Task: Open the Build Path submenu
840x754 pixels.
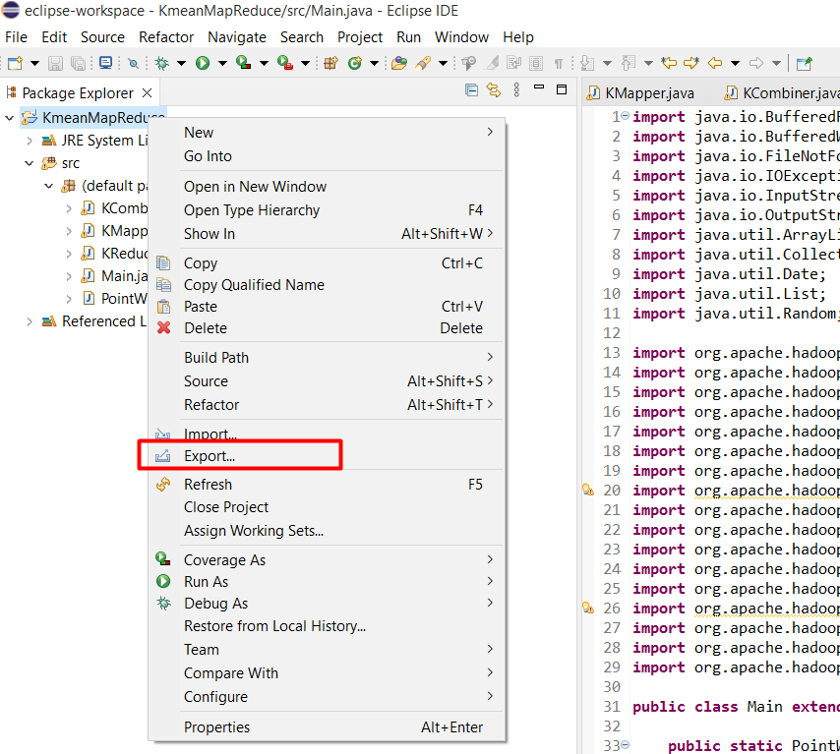Action: point(216,358)
